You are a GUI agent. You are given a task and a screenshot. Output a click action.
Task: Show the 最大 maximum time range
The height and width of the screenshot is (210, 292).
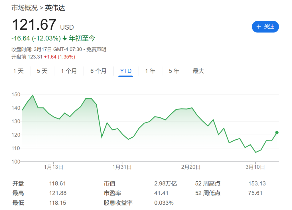[x=198, y=71]
